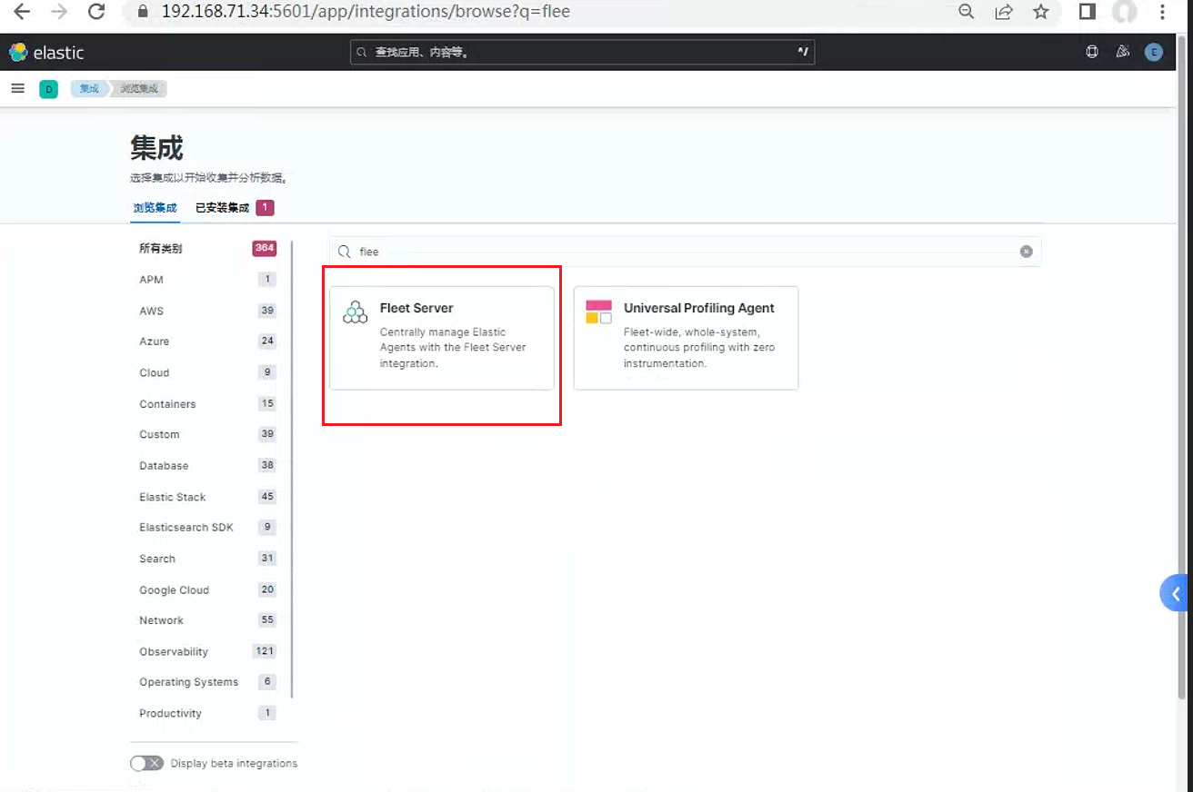Open the browser side panel icon
The width and height of the screenshot is (1193, 792).
tap(1088, 12)
